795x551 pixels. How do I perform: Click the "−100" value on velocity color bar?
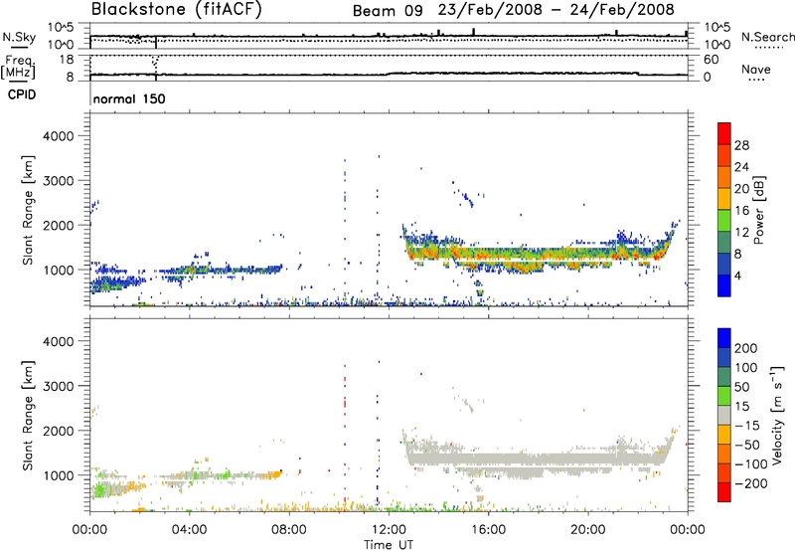tap(751, 464)
